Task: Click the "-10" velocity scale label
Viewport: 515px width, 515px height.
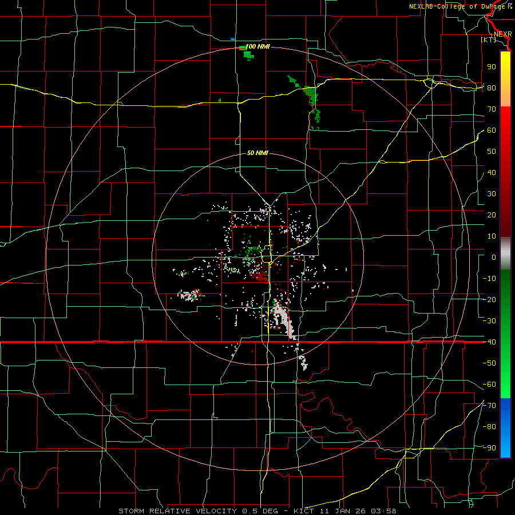Action: point(489,279)
